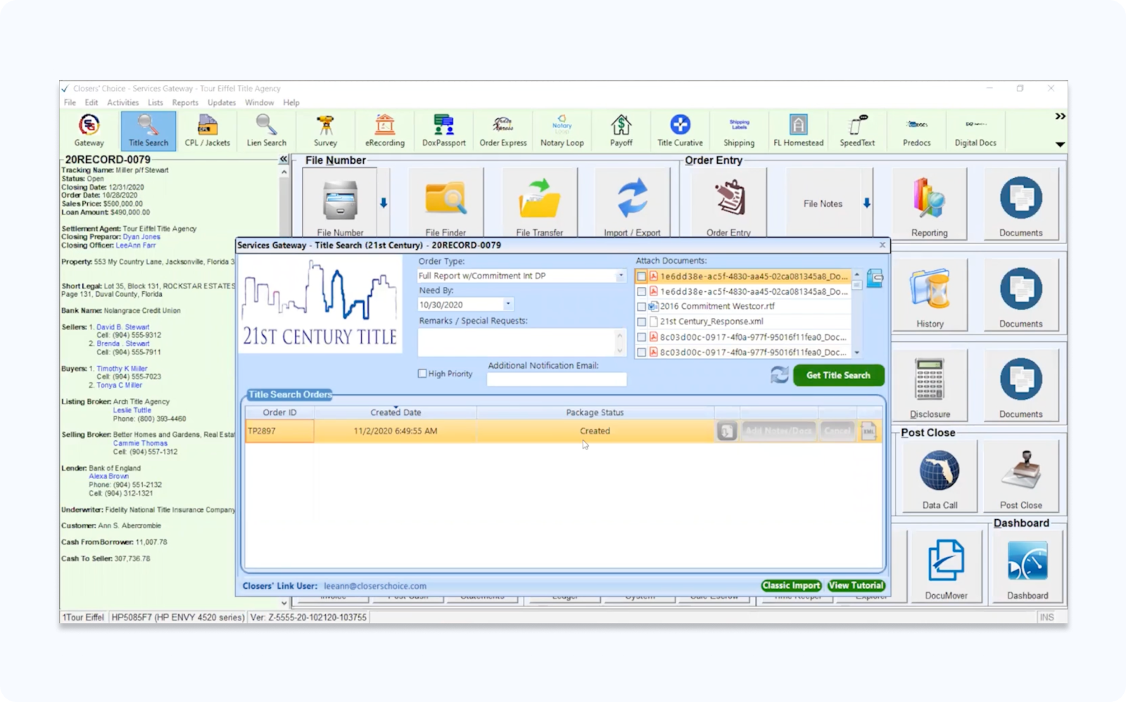The image size is (1126, 702).
Task: Click the Additional Notification Email field
Action: point(556,378)
